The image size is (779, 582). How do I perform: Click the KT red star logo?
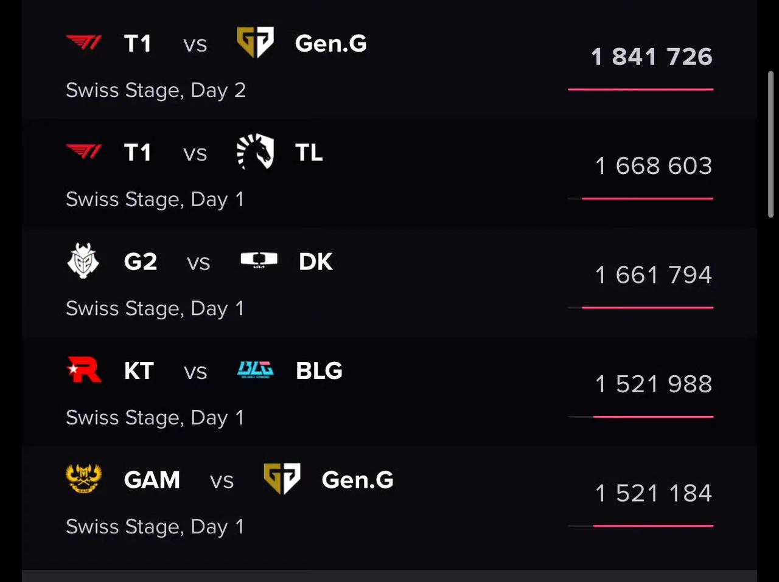(84, 370)
